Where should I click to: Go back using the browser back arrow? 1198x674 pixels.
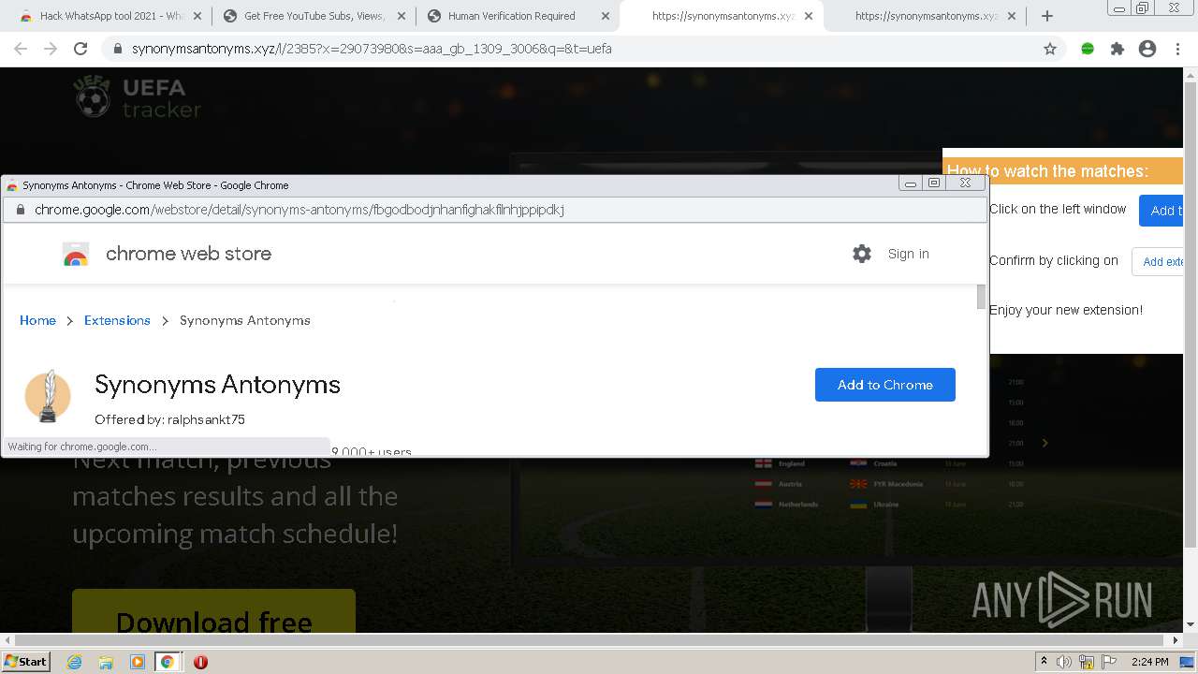click(x=21, y=49)
